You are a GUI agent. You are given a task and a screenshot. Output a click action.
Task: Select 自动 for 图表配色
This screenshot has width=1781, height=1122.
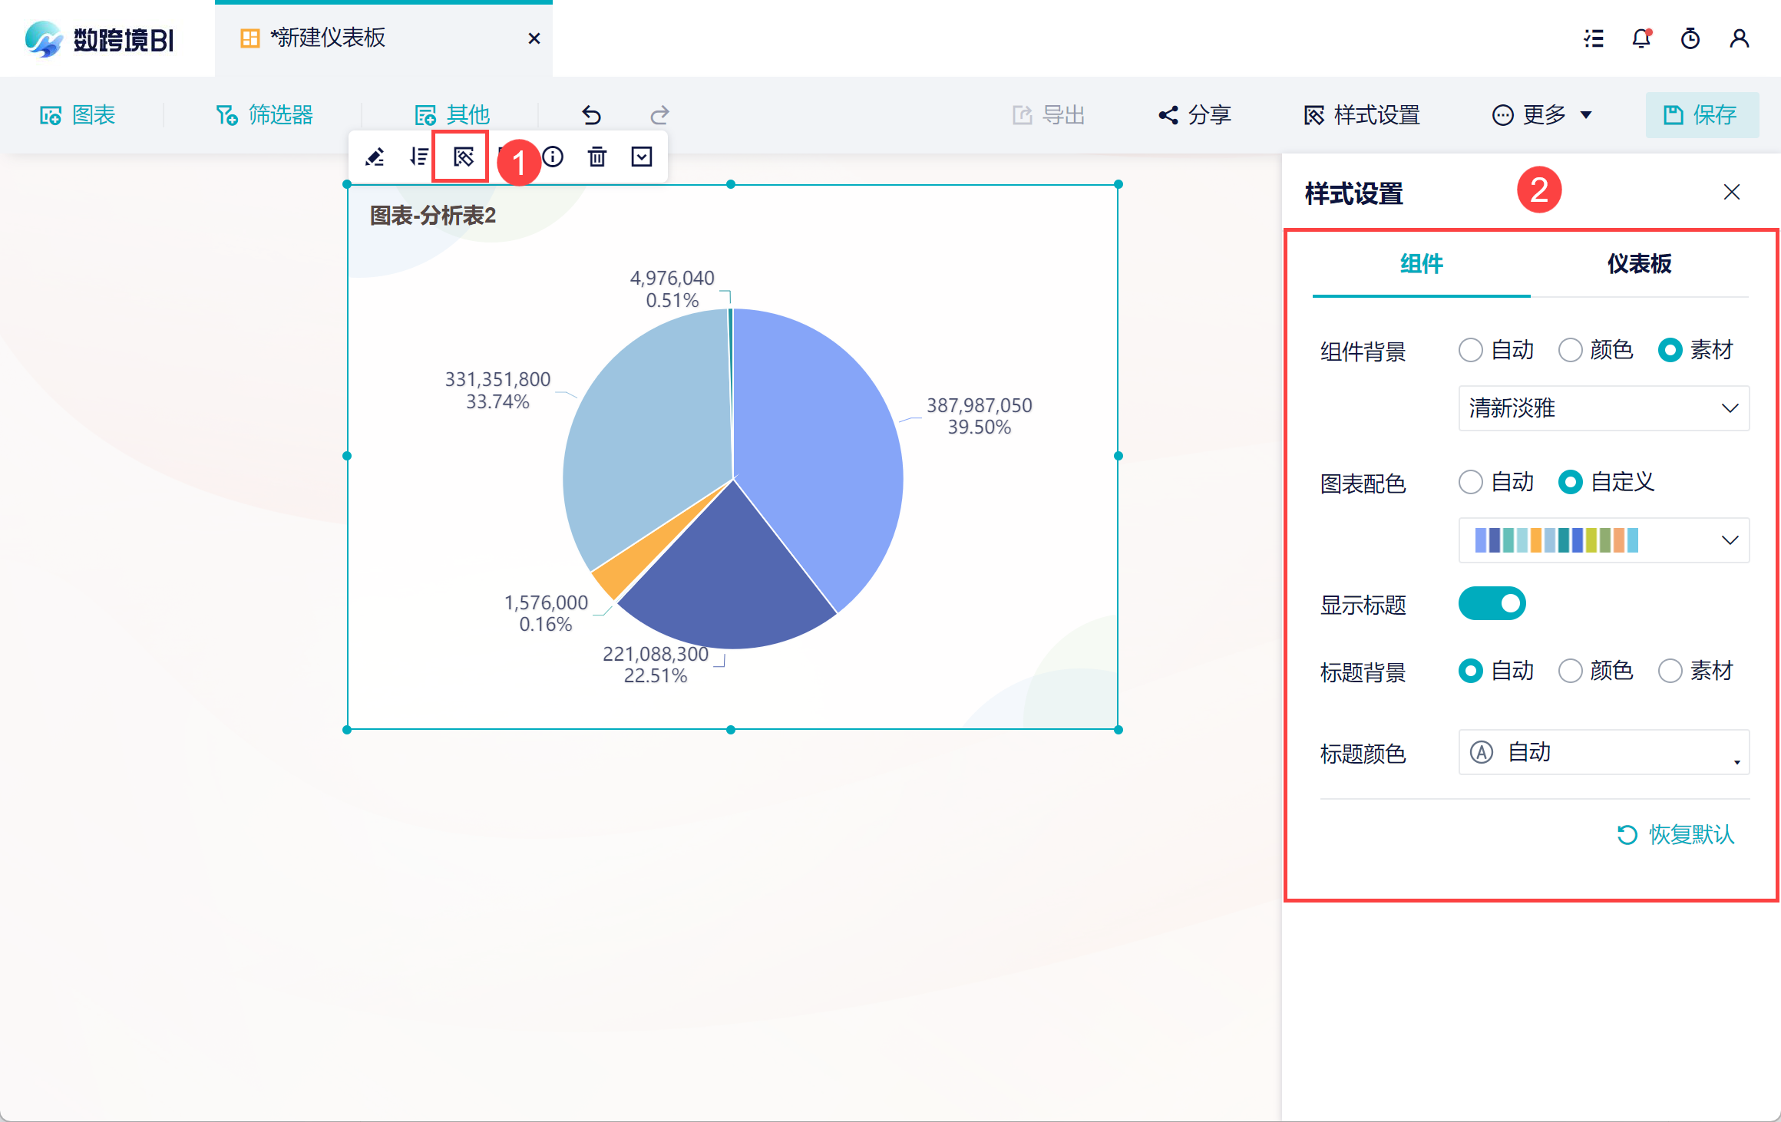click(x=1496, y=482)
